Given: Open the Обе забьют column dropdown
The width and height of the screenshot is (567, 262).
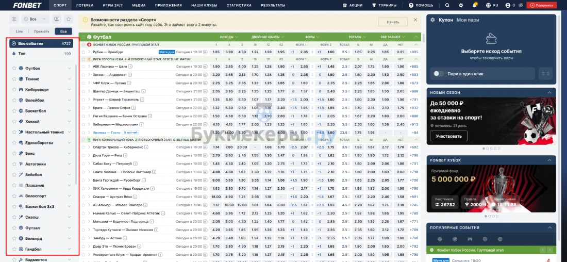Looking at the screenshot, I should pos(392,37).
